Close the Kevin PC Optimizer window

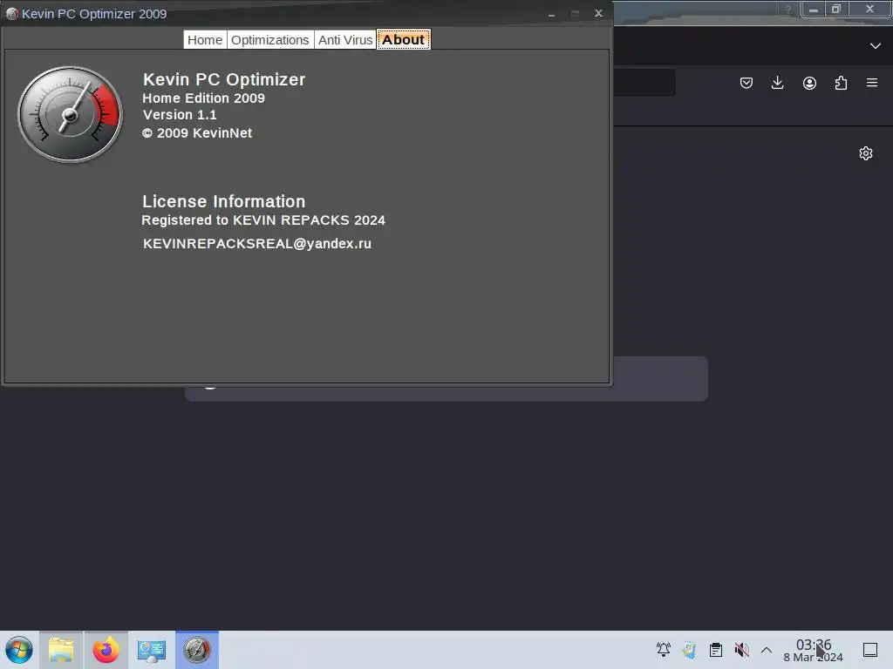598,13
